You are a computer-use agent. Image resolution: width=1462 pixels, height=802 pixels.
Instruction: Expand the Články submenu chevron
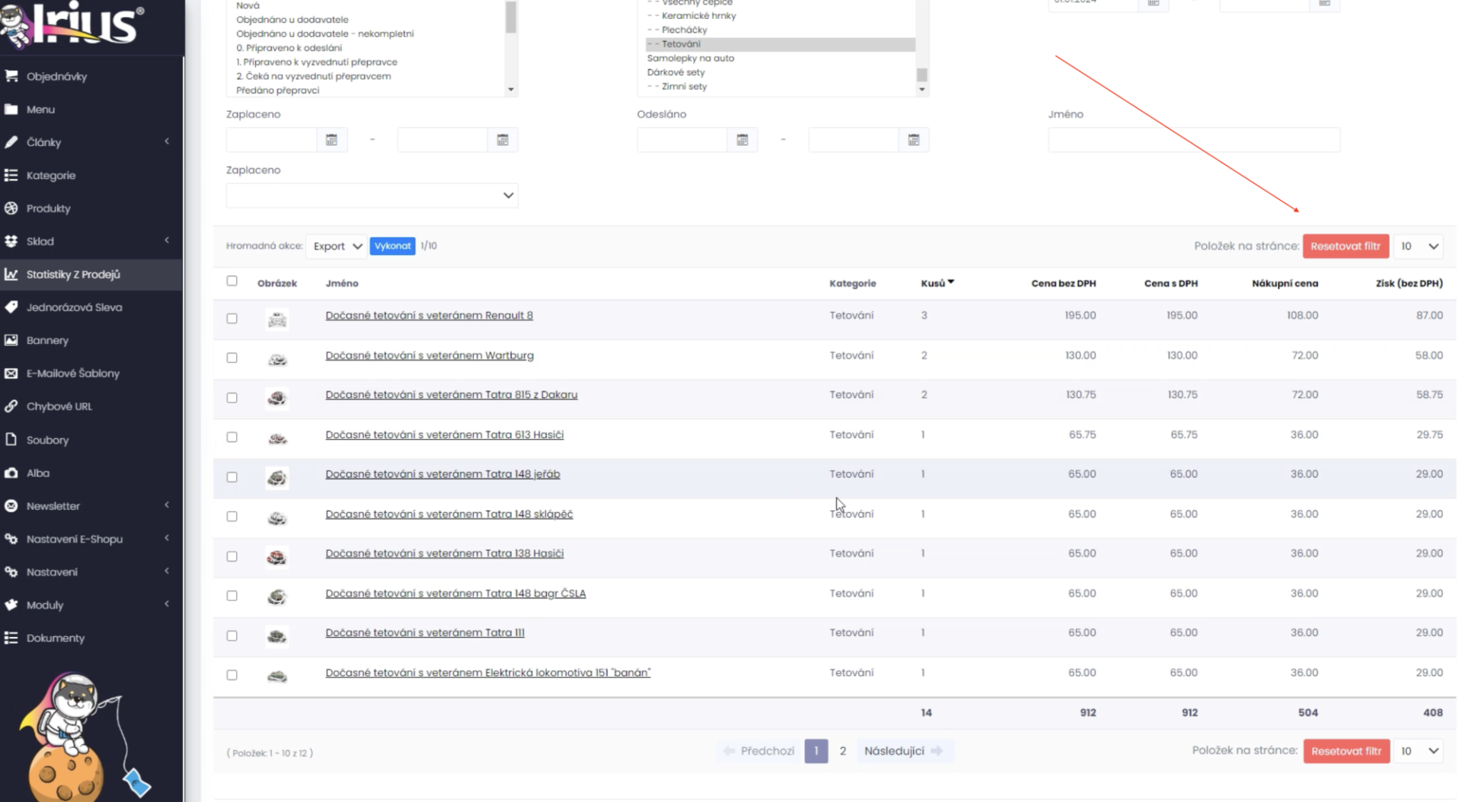tap(167, 142)
